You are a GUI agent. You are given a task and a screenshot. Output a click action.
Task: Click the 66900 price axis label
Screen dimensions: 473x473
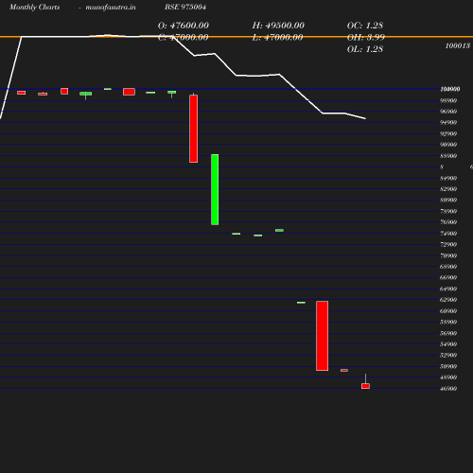pyautogui.click(x=448, y=277)
